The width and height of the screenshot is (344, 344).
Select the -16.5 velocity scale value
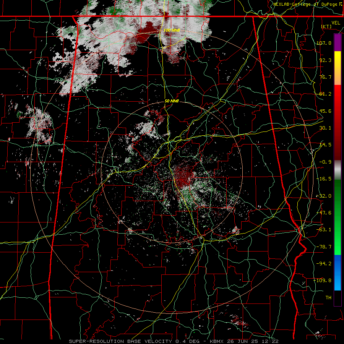324,179
